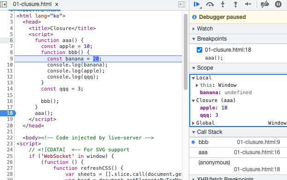Viewport: 287px width, 180px height.
Task: Select the (anonymous) call stack frame
Action: [x=238, y=166]
